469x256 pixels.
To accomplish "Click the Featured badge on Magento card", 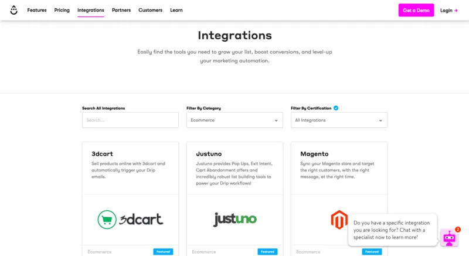I will [x=372, y=252].
